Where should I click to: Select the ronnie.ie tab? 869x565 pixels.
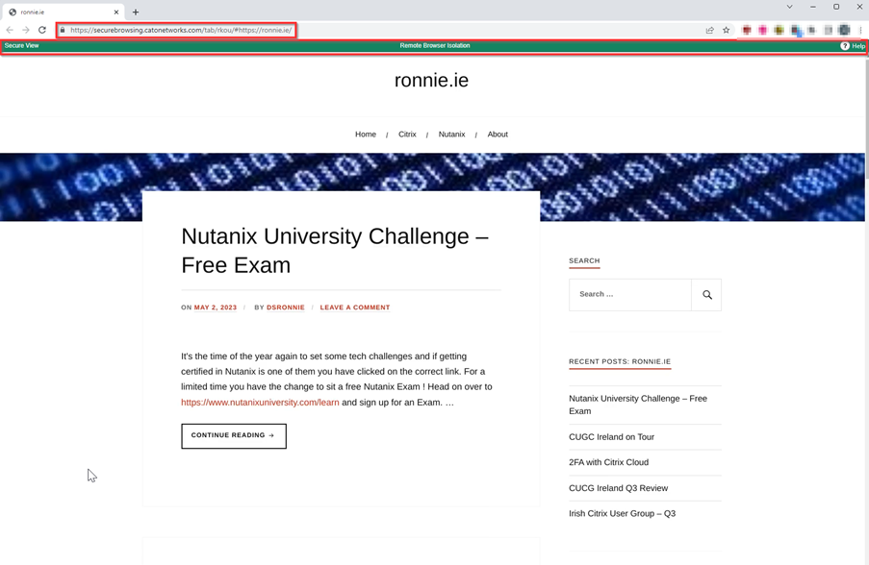63,12
